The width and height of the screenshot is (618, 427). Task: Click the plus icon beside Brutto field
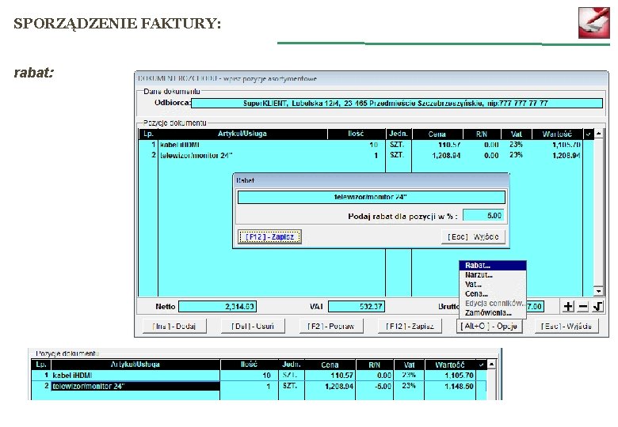tap(568, 307)
